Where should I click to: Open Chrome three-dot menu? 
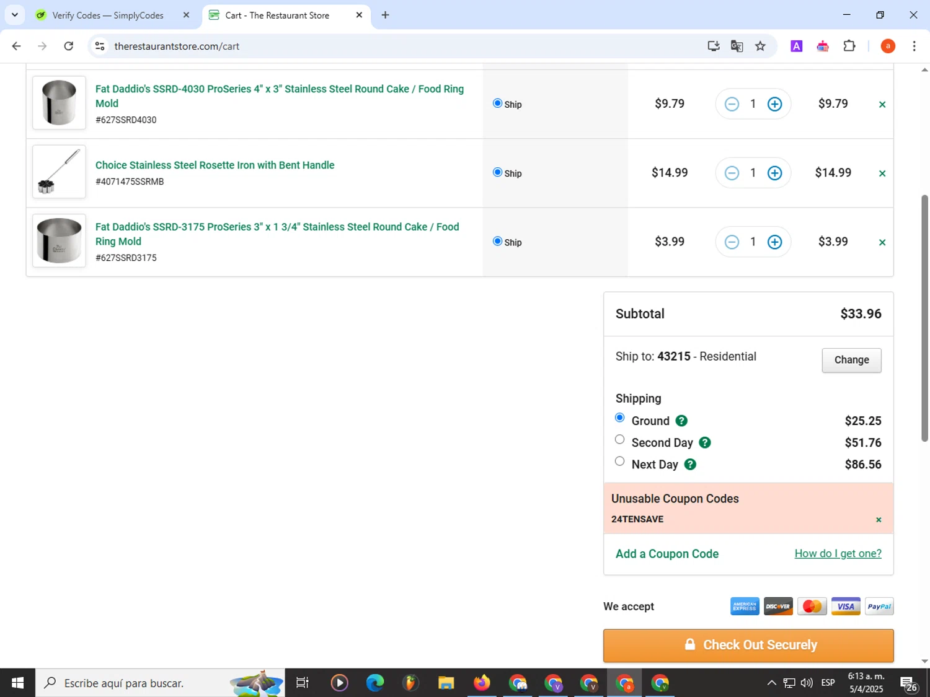914,46
